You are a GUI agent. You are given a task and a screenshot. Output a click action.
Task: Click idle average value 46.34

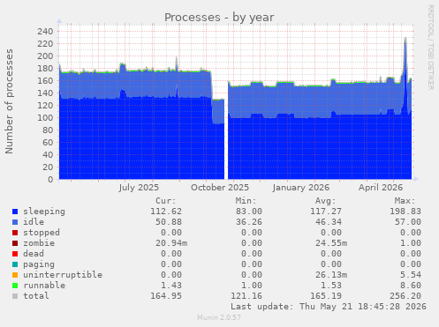pyautogui.click(x=329, y=222)
